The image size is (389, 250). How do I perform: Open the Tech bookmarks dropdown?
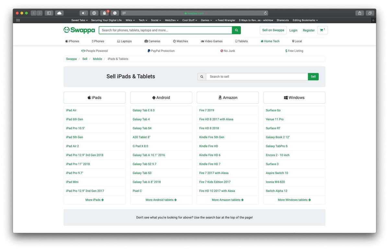(143, 20)
